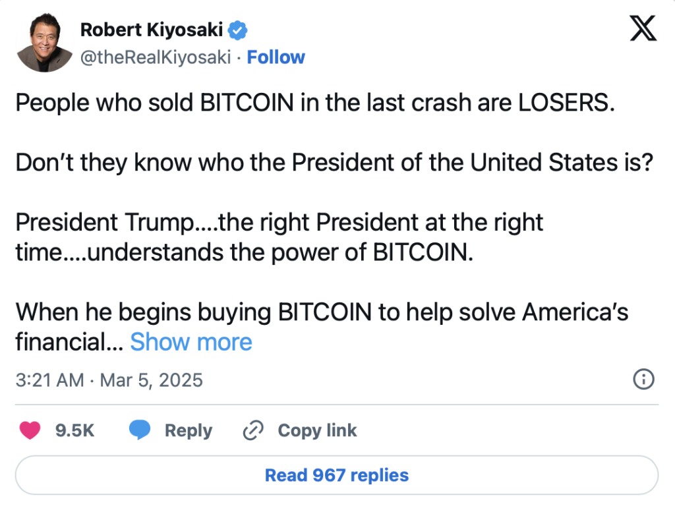Click the 3:21 AM Mar 5, 2025 timestamp
Image resolution: width=675 pixels, height=510 pixels.
109,380
